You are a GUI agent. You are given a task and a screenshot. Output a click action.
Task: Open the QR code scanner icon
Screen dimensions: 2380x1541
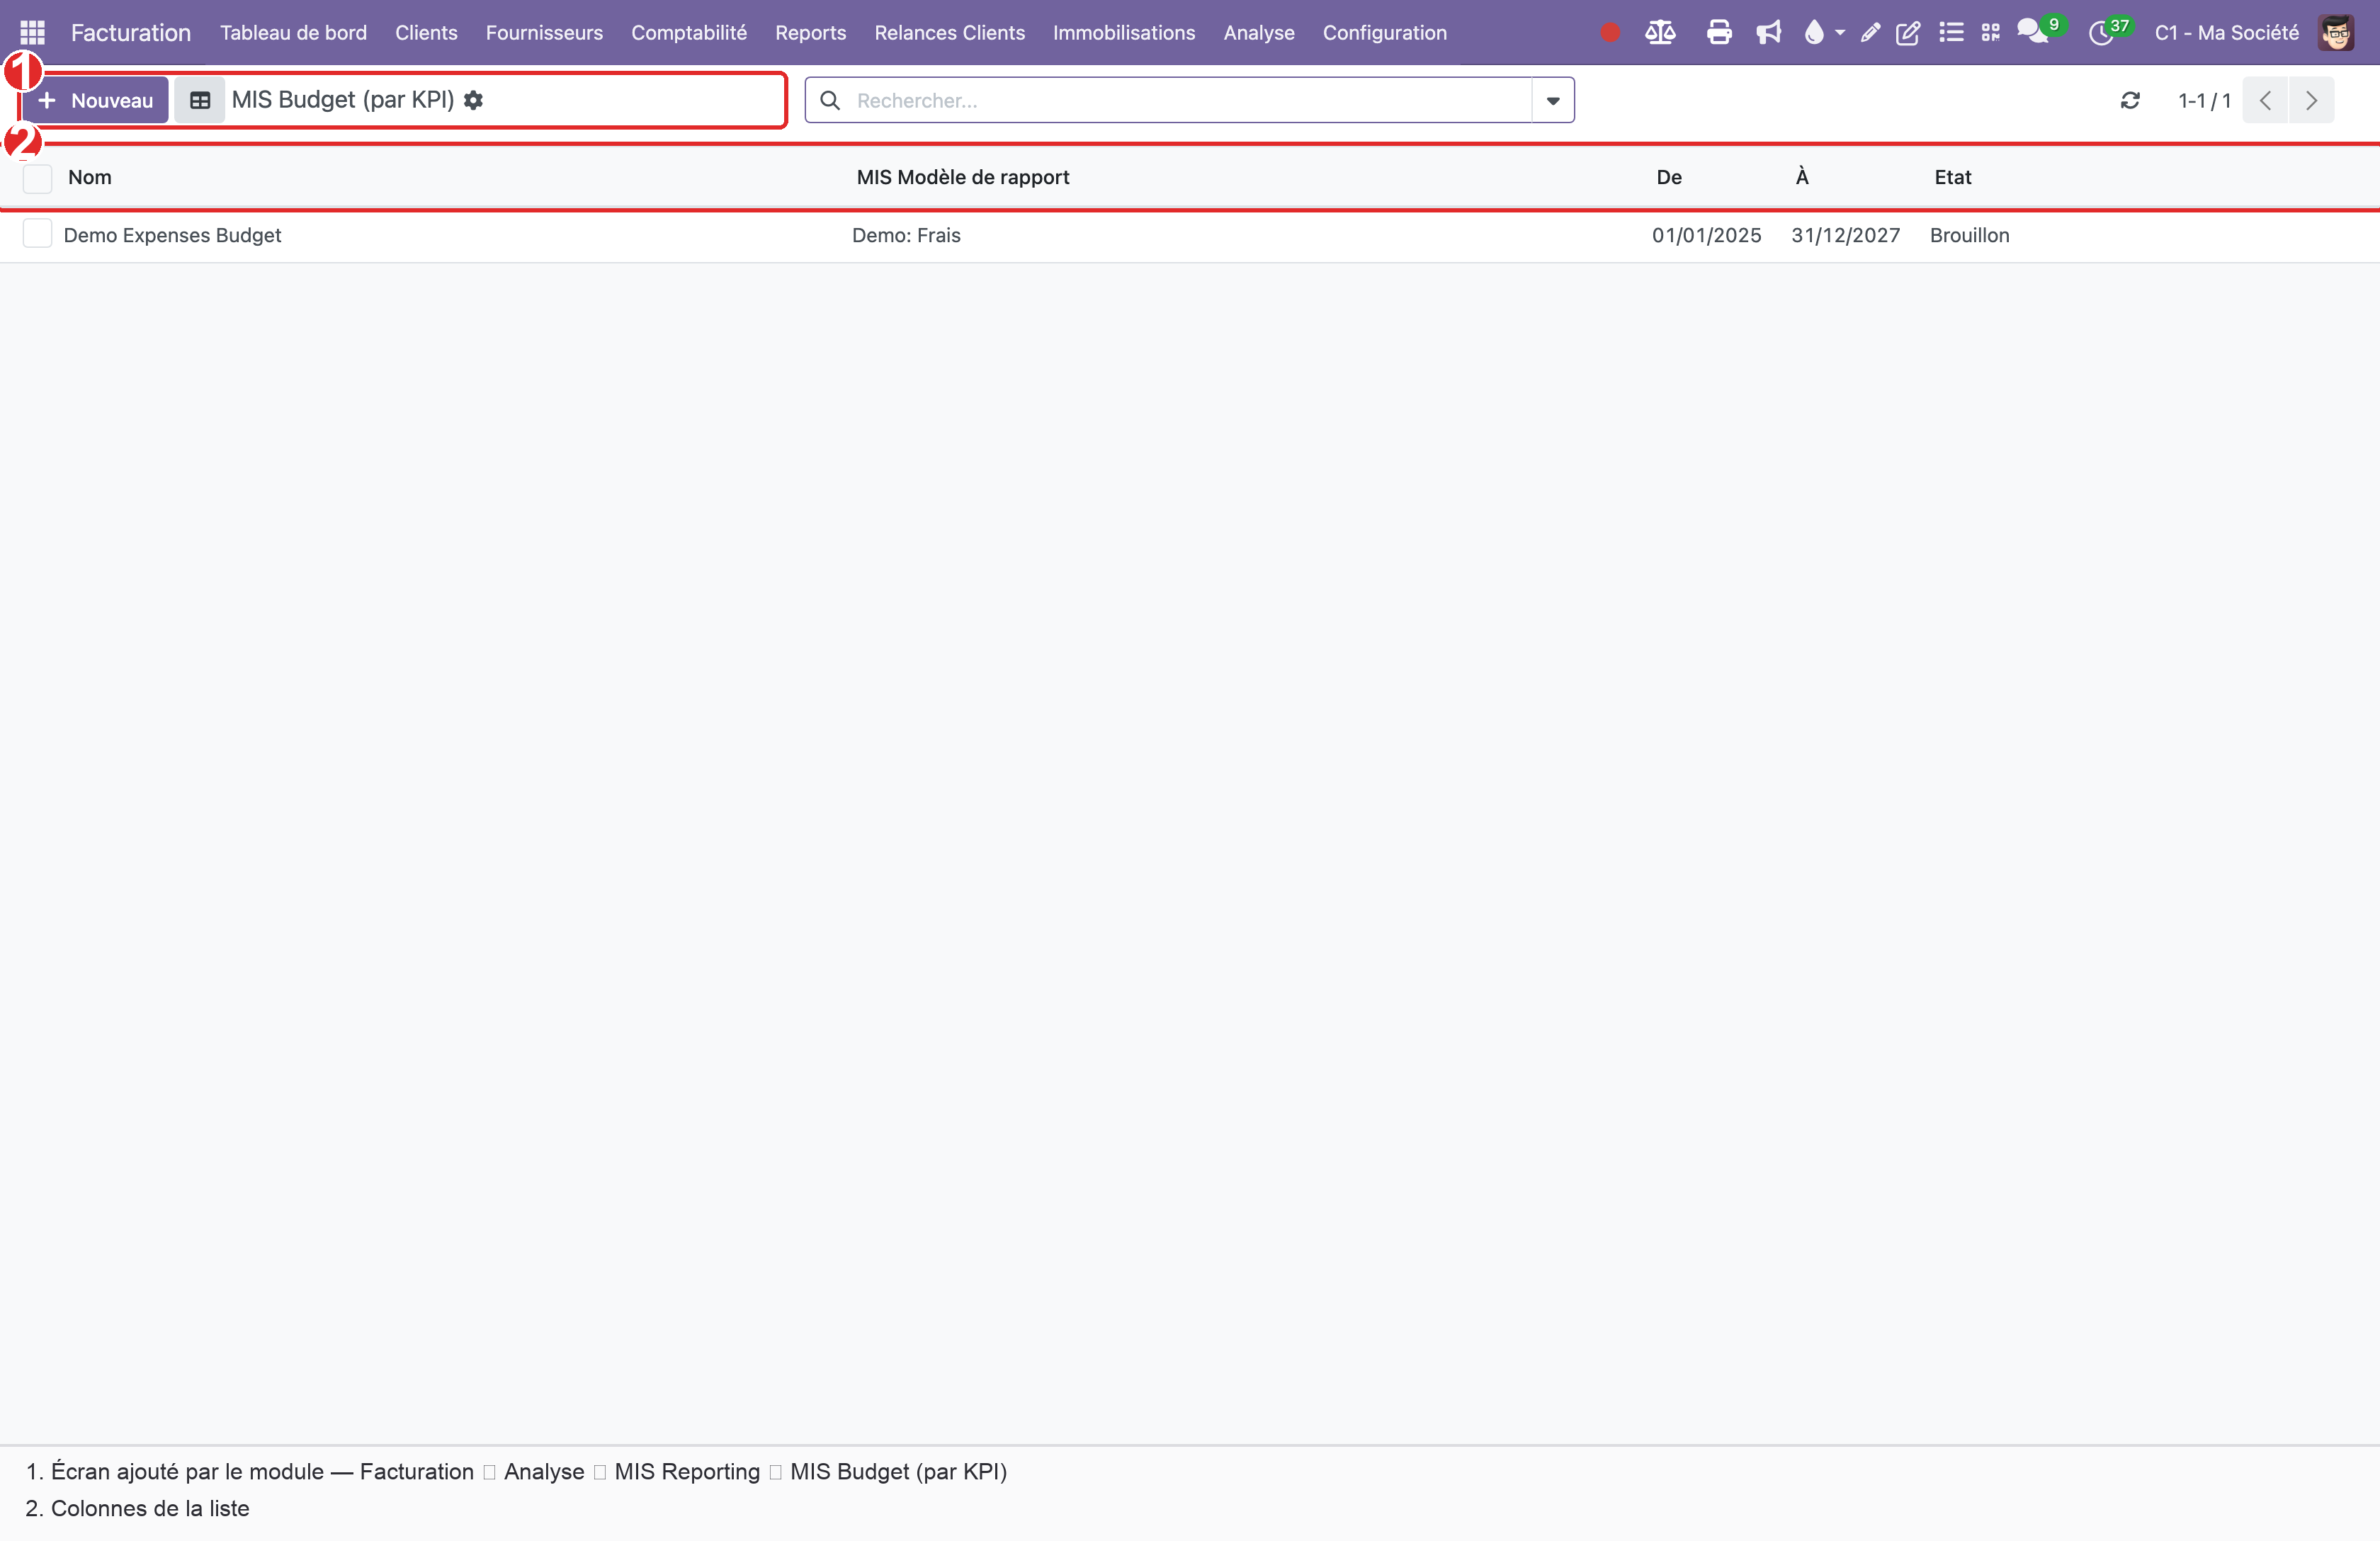[1991, 33]
